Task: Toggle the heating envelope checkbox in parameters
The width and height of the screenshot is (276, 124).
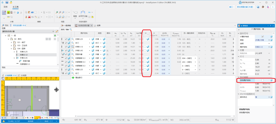Action: pyautogui.click(x=263, y=80)
